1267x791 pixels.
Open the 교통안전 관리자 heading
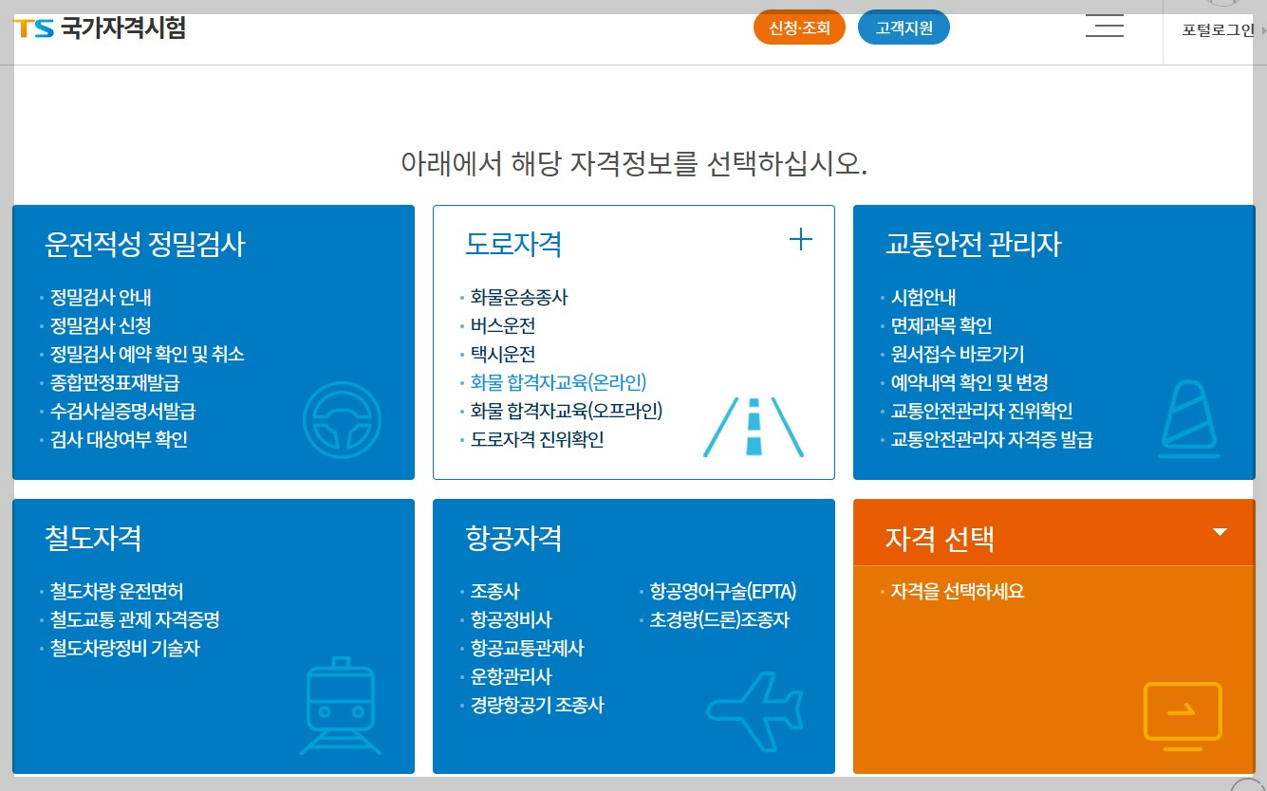(x=973, y=245)
